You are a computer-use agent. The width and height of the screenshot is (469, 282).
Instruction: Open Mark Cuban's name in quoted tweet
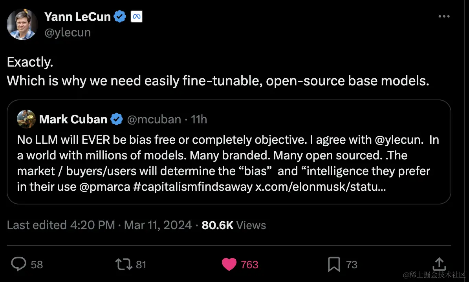click(73, 119)
